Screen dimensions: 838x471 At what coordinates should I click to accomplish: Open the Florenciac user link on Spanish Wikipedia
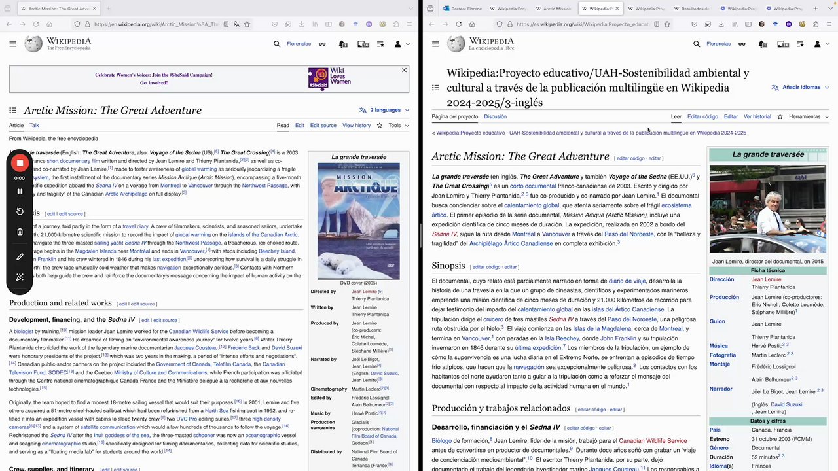click(x=718, y=44)
